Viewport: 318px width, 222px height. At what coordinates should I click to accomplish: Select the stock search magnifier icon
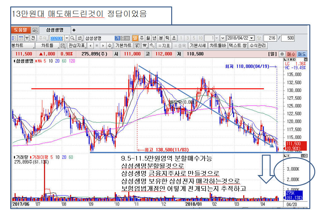72,38
